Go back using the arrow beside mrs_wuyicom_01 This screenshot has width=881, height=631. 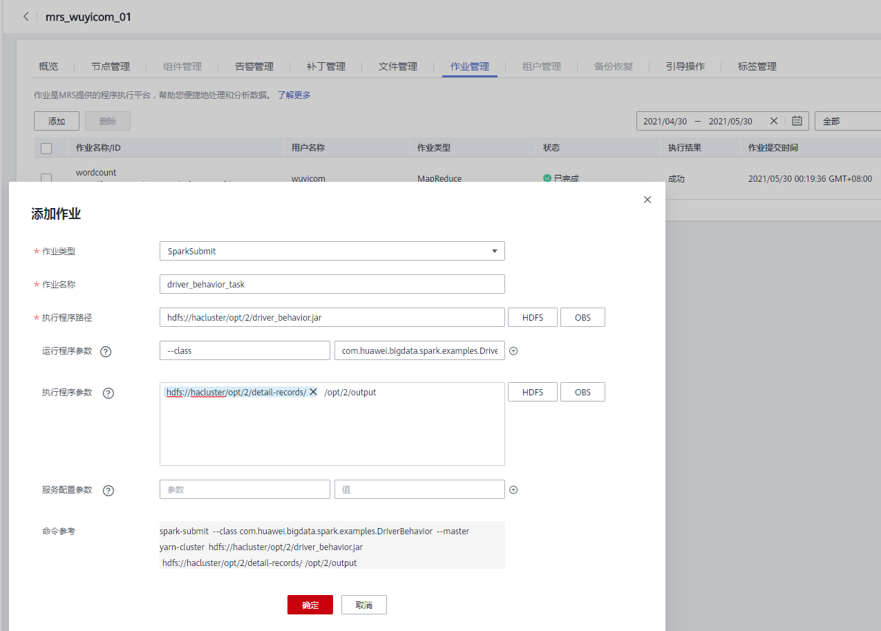coord(26,17)
